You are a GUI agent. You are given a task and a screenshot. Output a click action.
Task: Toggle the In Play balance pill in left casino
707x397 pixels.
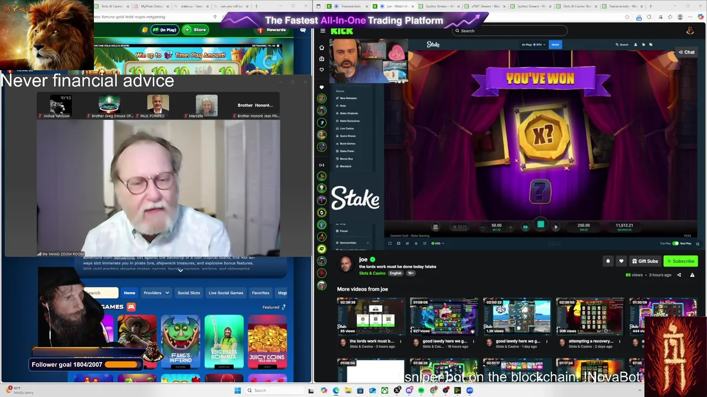pyautogui.click(x=164, y=30)
